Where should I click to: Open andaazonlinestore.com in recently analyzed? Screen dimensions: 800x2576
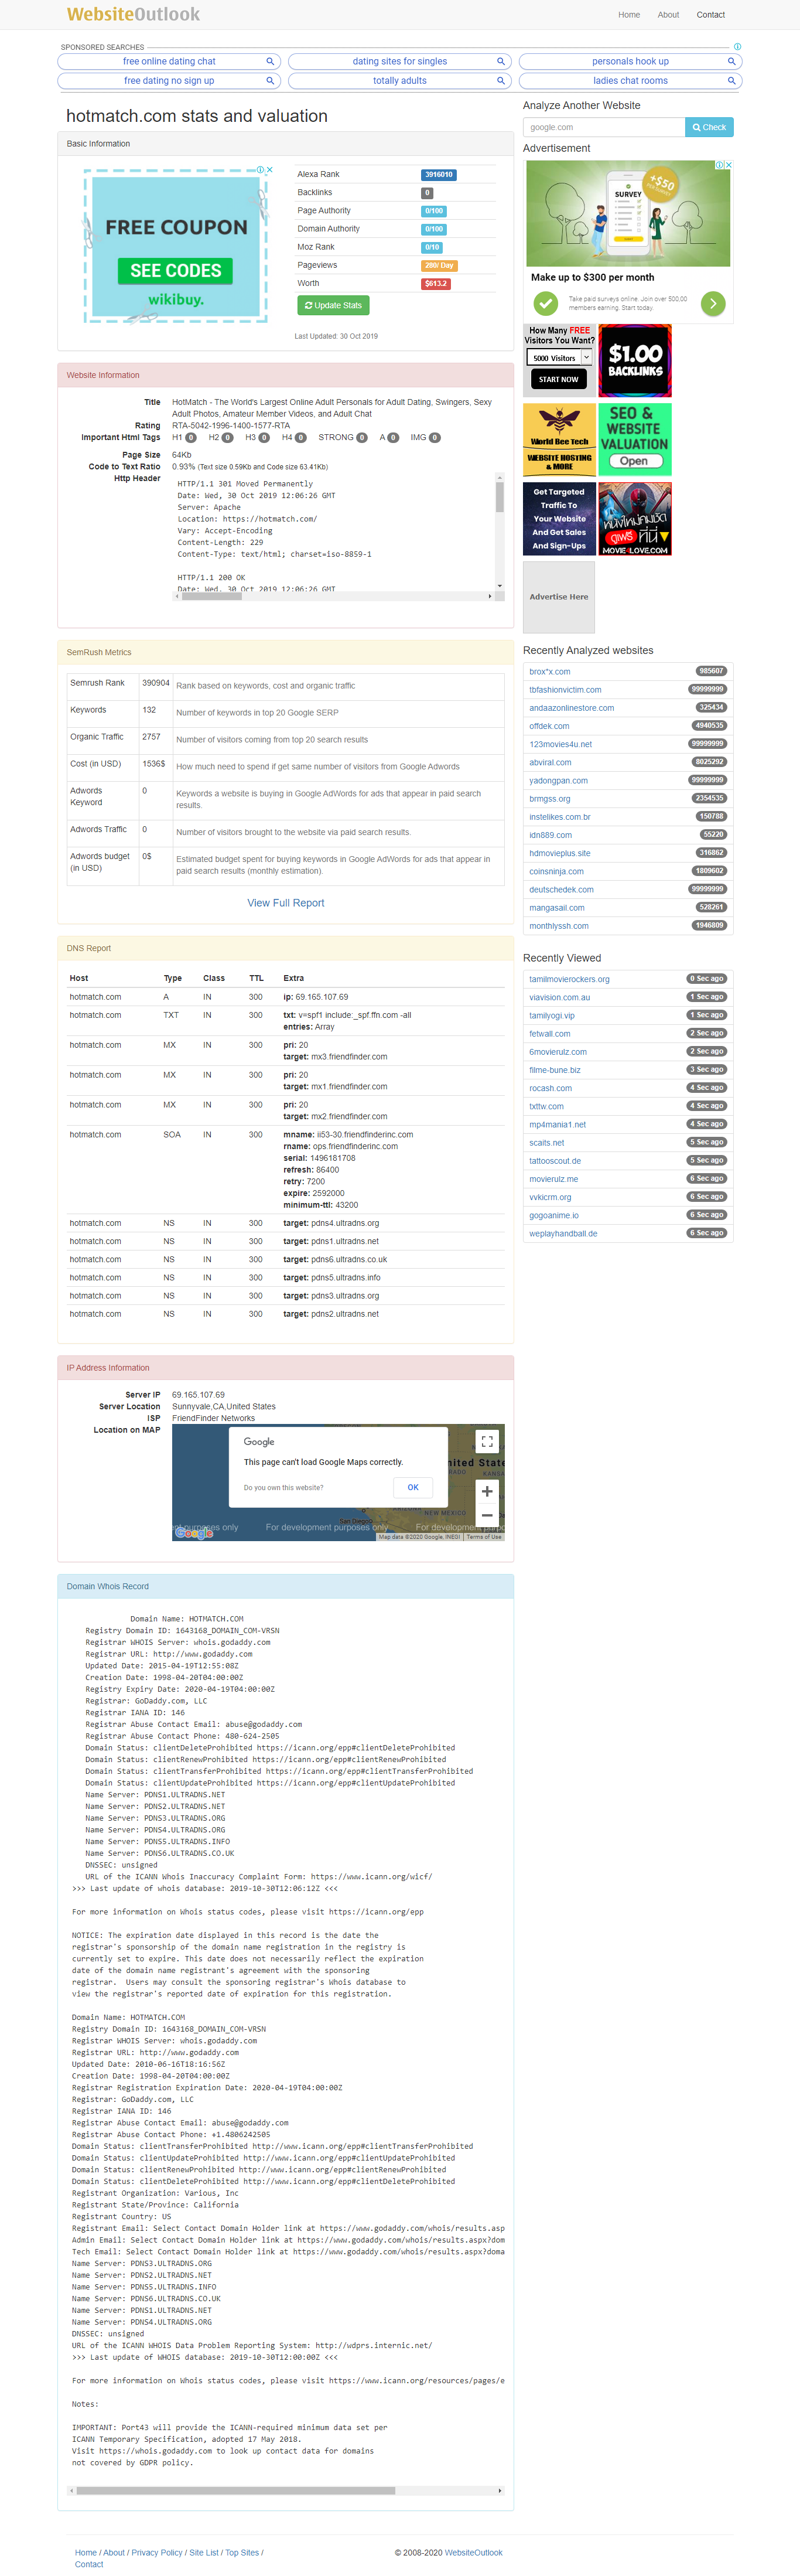tap(572, 708)
